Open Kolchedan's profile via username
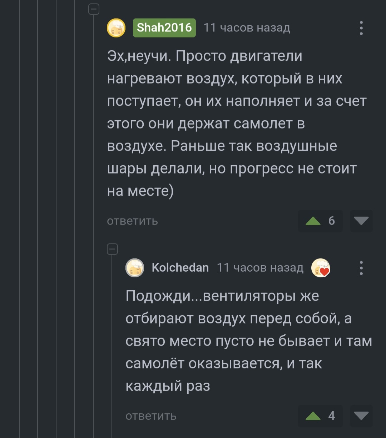 click(x=180, y=268)
